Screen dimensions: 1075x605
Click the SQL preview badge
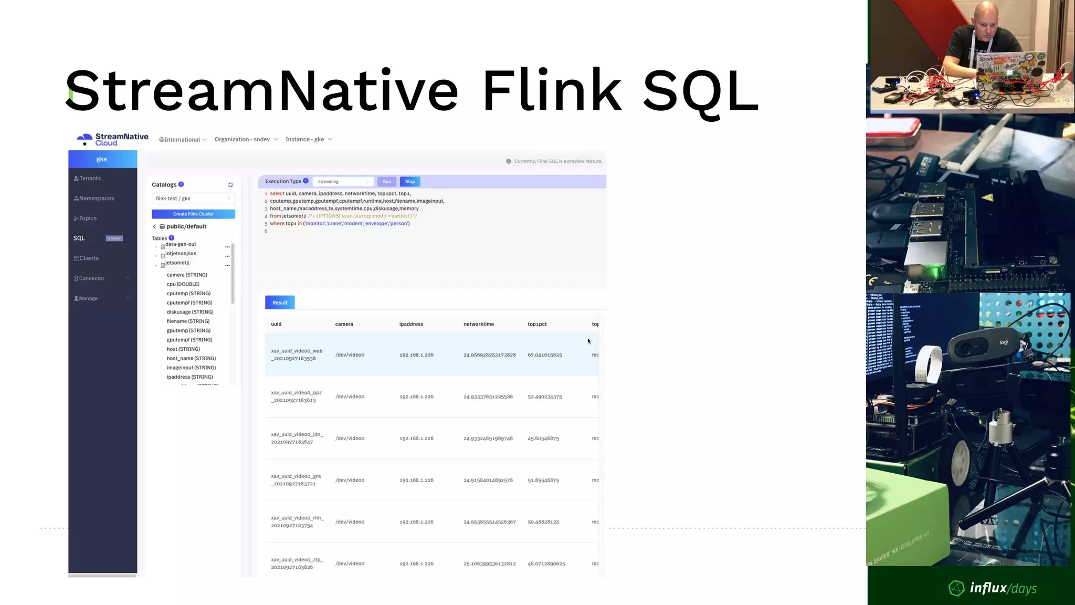pyautogui.click(x=114, y=238)
